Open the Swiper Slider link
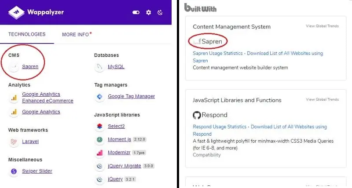This screenshot has height=188, width=352. [37, 171]
